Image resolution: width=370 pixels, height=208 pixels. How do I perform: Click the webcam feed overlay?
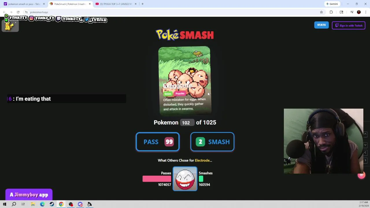pyautogui.click(x=323, y=141)
